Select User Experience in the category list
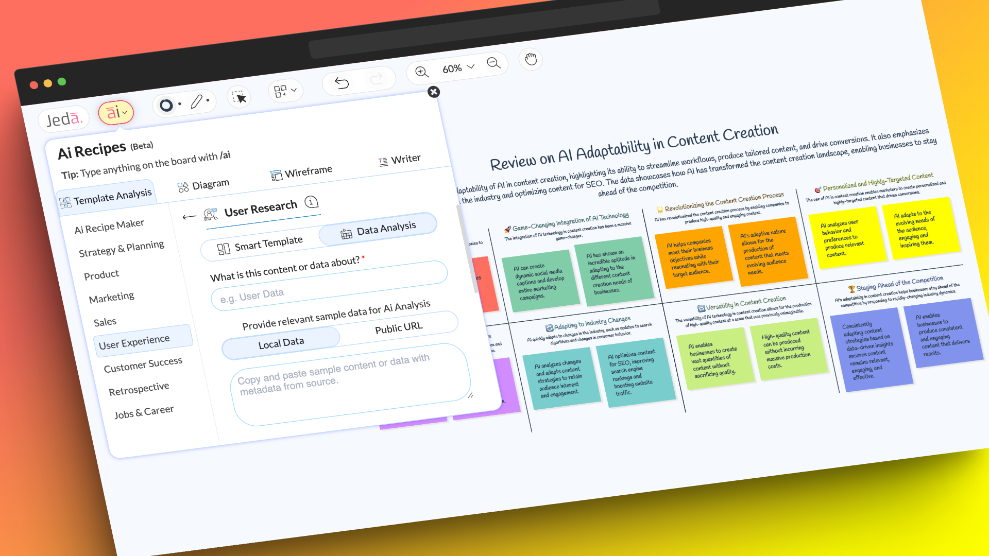The image size is (989, 556). tap(134, 339)
